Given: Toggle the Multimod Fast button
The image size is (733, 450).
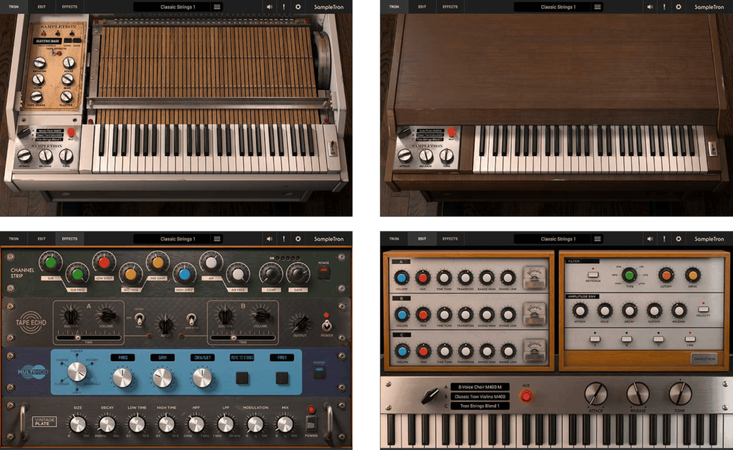Looking at the screenshot, I should pos(282,378).
